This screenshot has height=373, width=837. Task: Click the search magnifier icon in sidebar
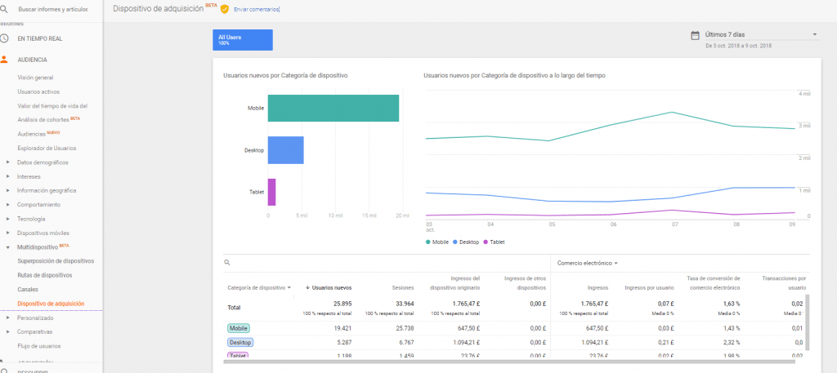point(4,9)
